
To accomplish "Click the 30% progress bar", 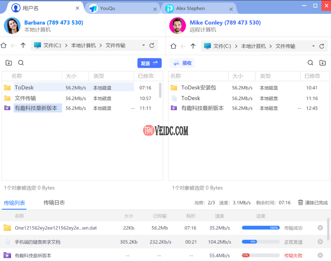I will (260, 242).
